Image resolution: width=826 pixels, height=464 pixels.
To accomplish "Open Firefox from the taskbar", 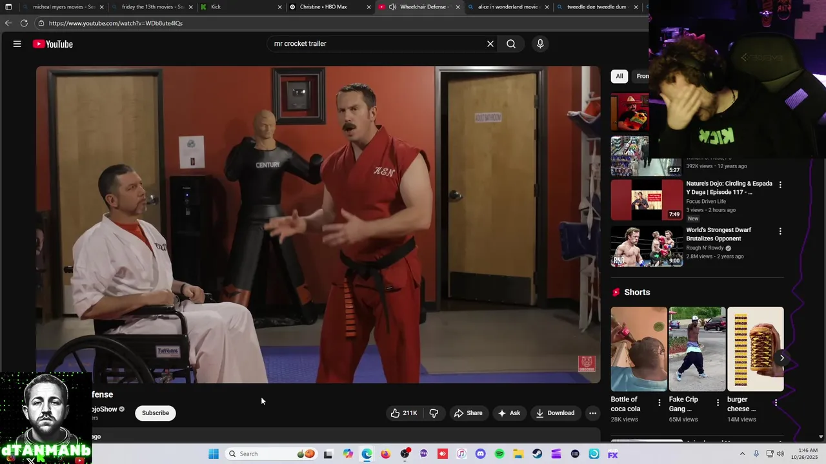I will [386, 454].
